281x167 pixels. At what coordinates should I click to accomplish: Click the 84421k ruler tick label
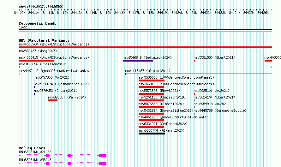[191, 13]
